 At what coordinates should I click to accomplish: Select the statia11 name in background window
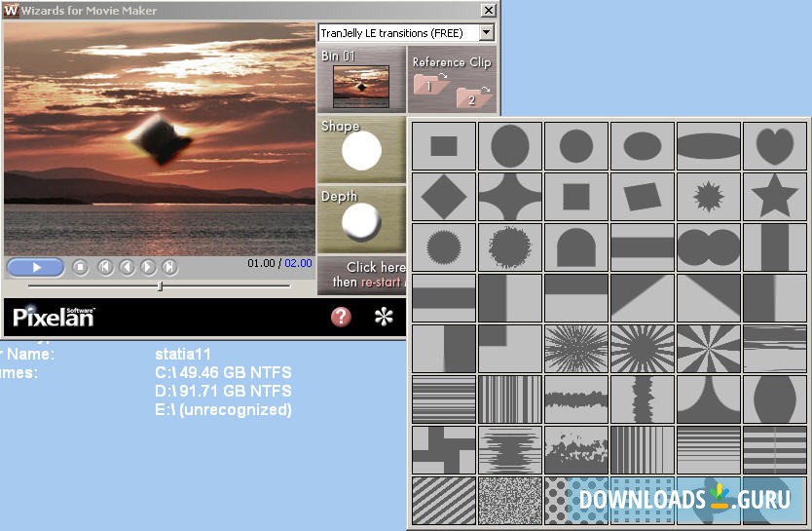pyautogui.click(x=183, y=355)
